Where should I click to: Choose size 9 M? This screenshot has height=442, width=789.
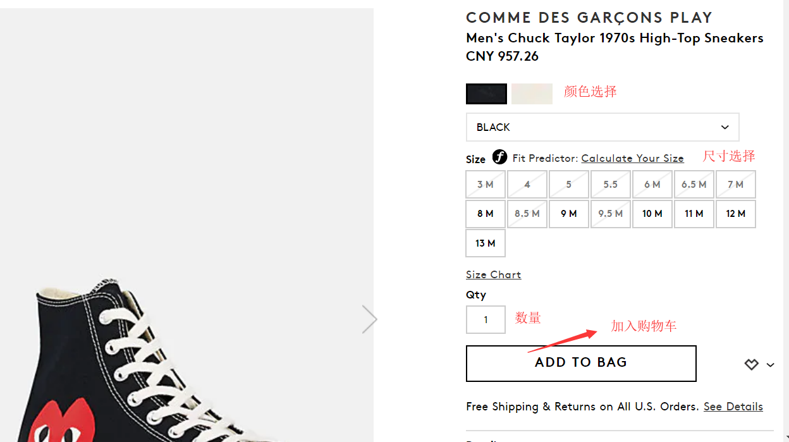click(568, 214)
